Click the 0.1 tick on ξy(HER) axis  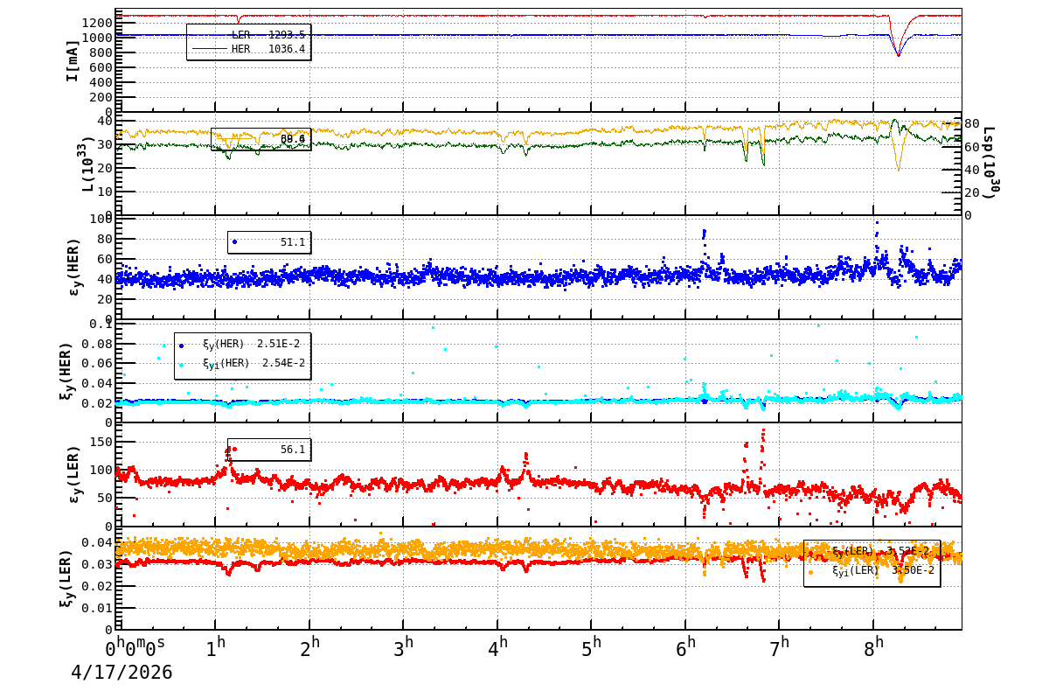(x=101, y=324)
